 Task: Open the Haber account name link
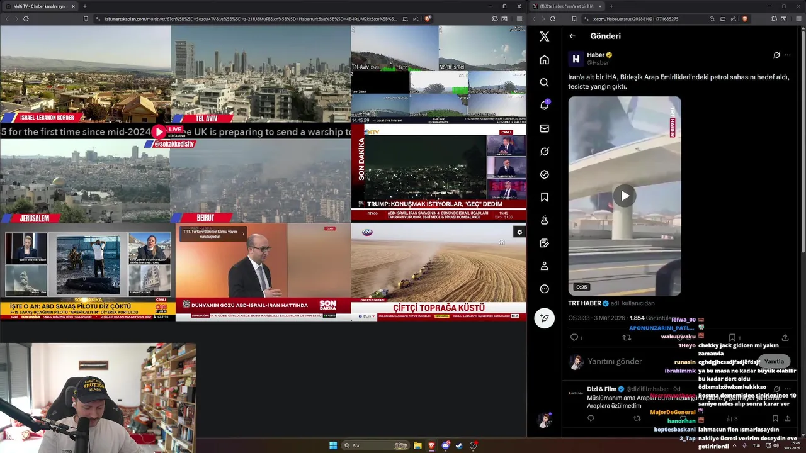(x=596, y=55)
